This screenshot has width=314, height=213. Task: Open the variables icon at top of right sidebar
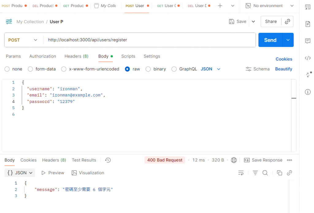pyautogui.click(x=308, y=7)
